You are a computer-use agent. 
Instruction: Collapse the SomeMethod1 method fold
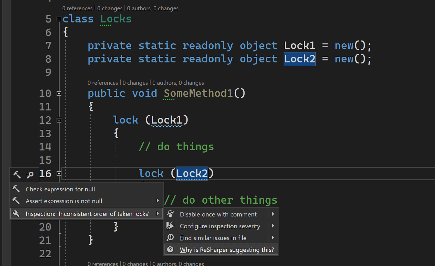click(59, 93)
